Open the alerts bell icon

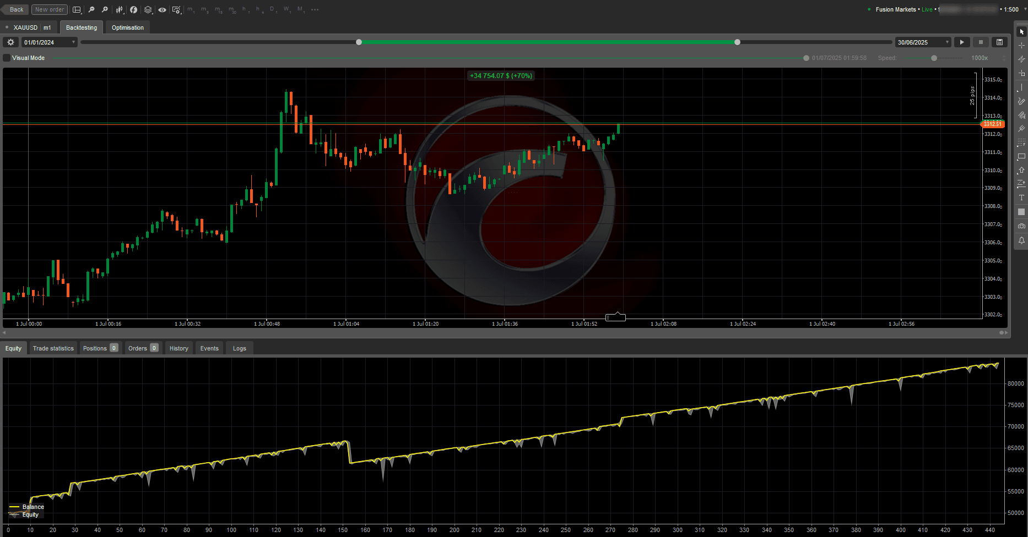point(1022,239)
